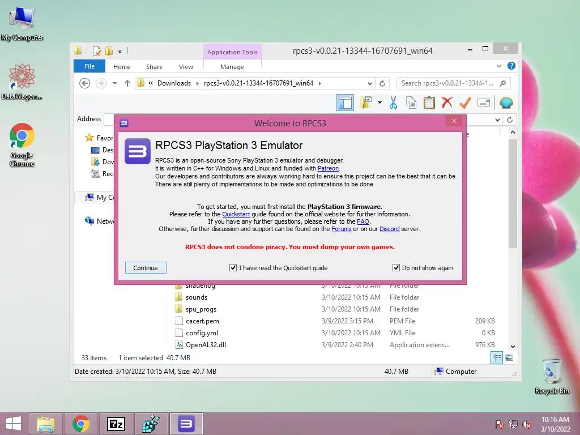Viewport: 580px width, 435px height.
Task: Open Explorer help question mark icon
Action: (511, 66)
